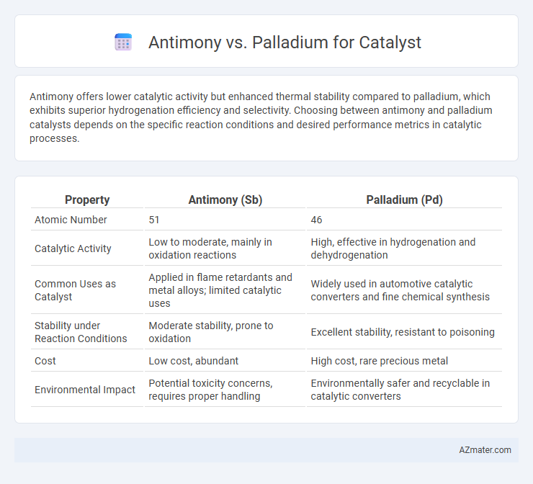Click the 'Antimony (Sb)' column header

(x=225, y=200)
